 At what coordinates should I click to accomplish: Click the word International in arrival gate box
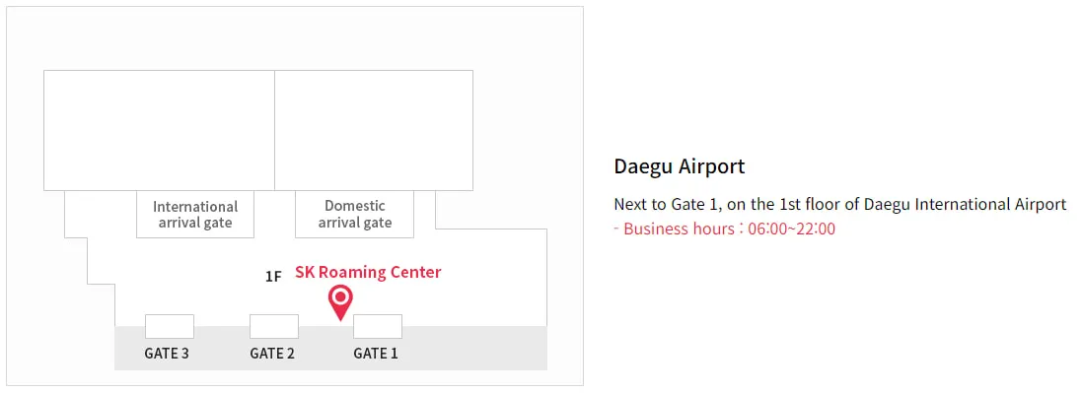(x=195, y=207)
